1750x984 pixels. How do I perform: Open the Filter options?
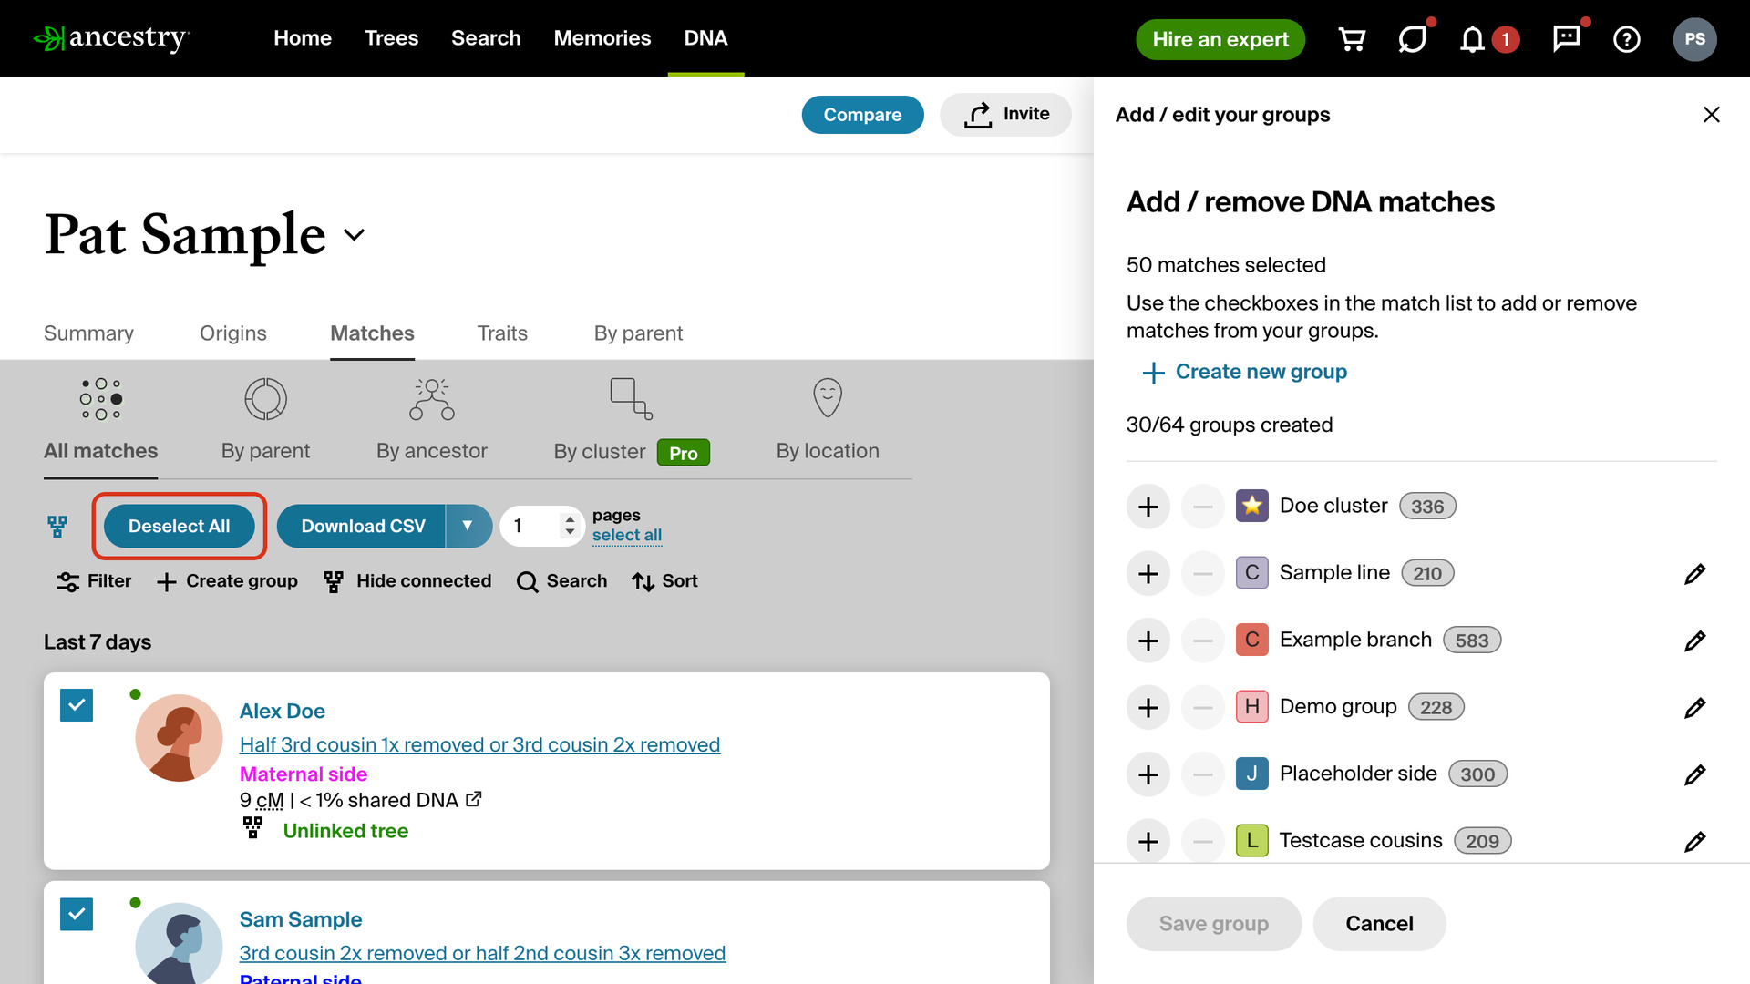[x=94, y=581]
